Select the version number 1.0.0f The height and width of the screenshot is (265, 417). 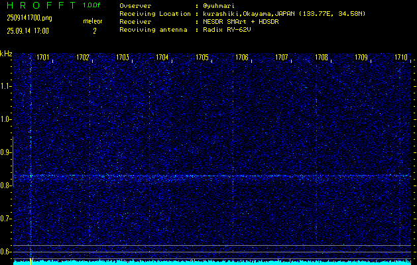click(x=91, y=5)
